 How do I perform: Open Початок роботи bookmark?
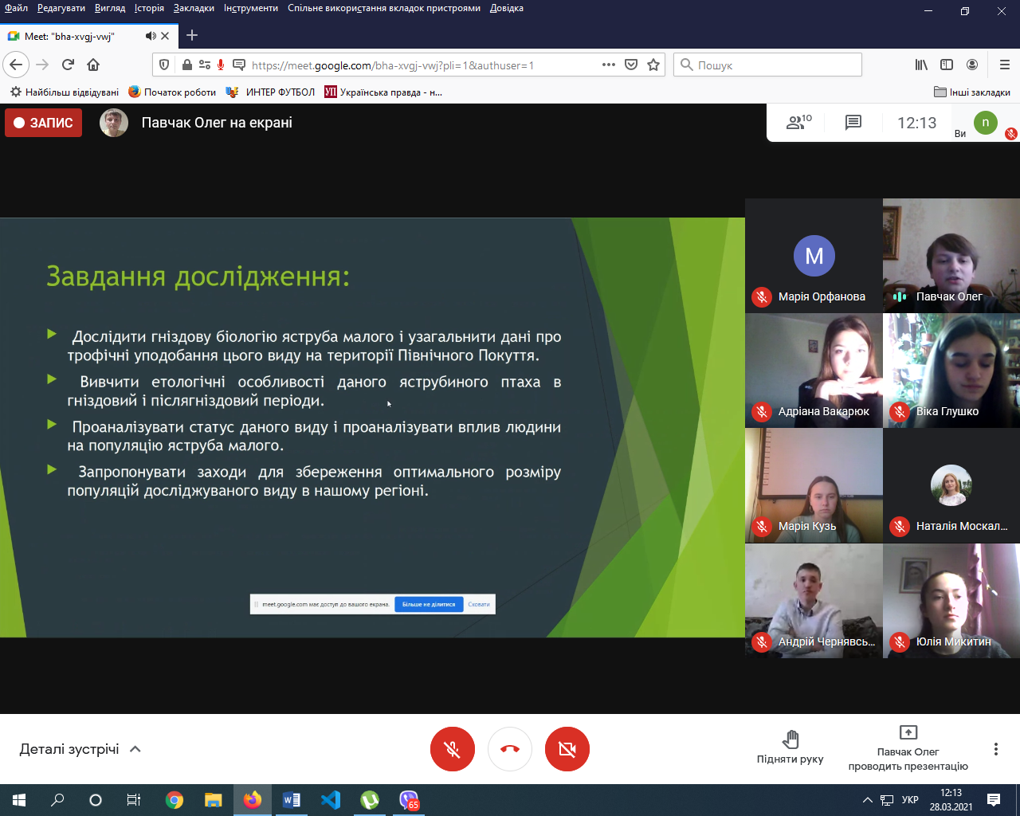(x=172, y=92)
